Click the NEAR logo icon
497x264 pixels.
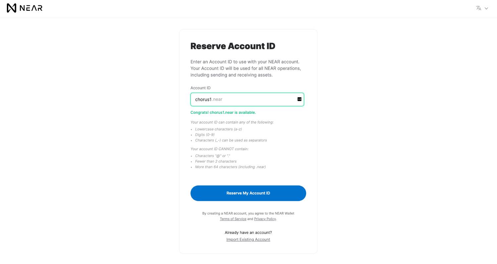[x=12, y=8]
